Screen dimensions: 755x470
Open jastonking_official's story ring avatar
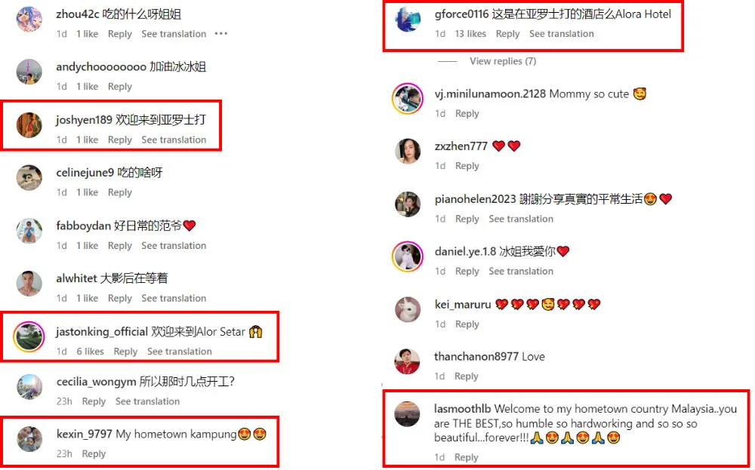29,336
